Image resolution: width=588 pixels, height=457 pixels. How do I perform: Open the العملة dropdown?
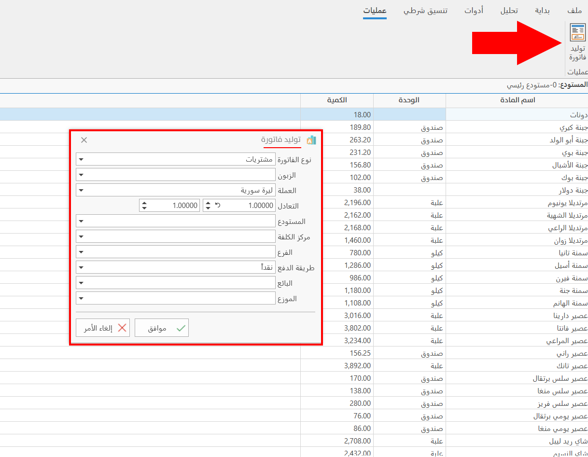tap(82, 190)
